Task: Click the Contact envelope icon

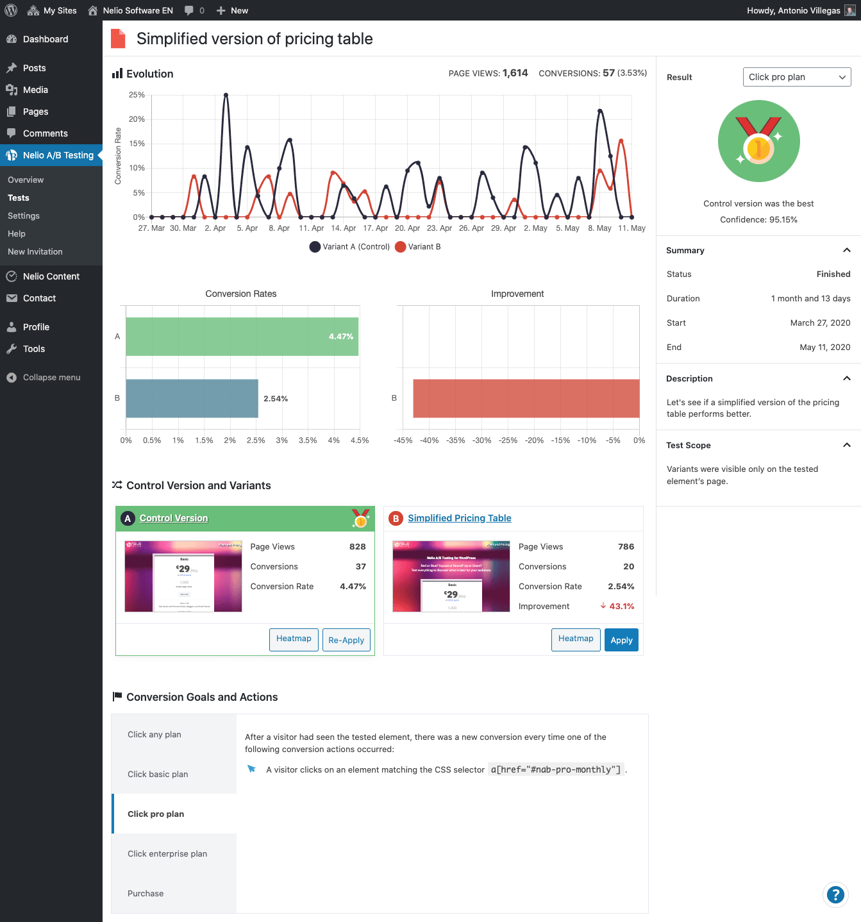Action: point(12,298)
